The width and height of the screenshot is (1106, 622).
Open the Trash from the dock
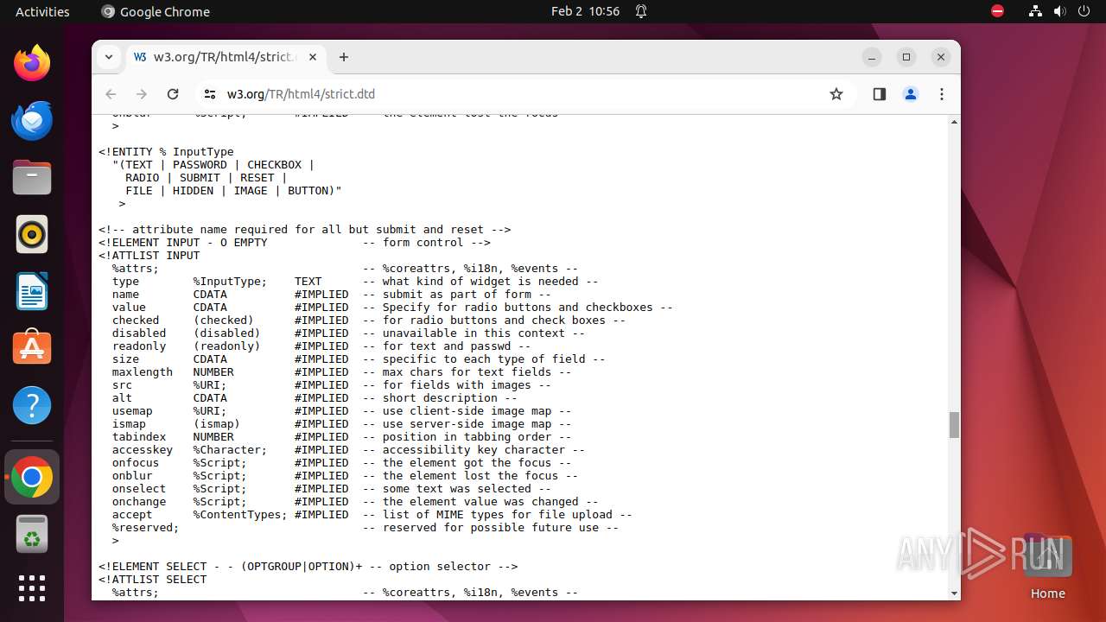[32, 534]
